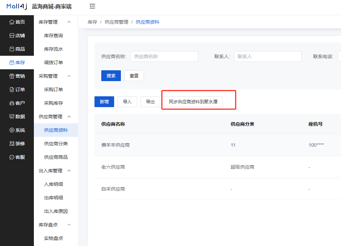Open 采购订单 menu item
Viewport: 341px width, 246px height.
[x=56, y=90]
